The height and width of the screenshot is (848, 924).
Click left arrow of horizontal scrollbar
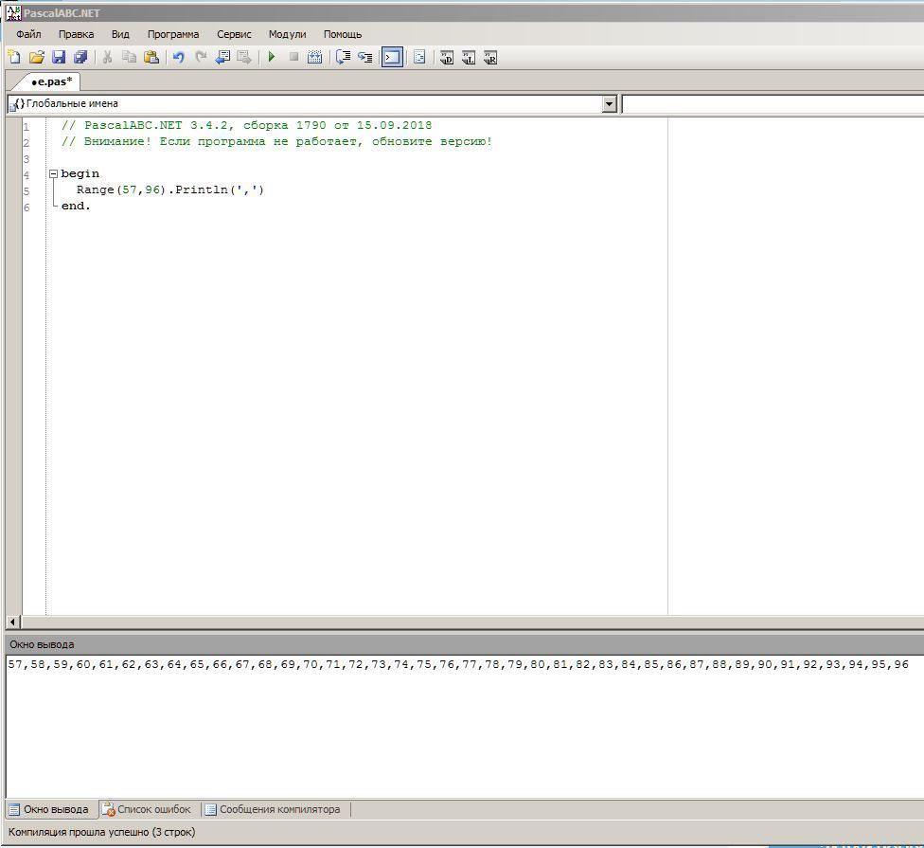pyautogui.click(x=12, y=622)
